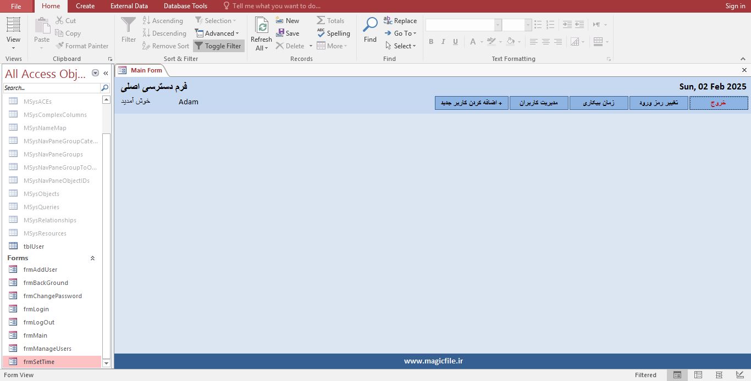Click the Find magnifier icon
This screenshot has height=381, width=751.
point(370,25)
